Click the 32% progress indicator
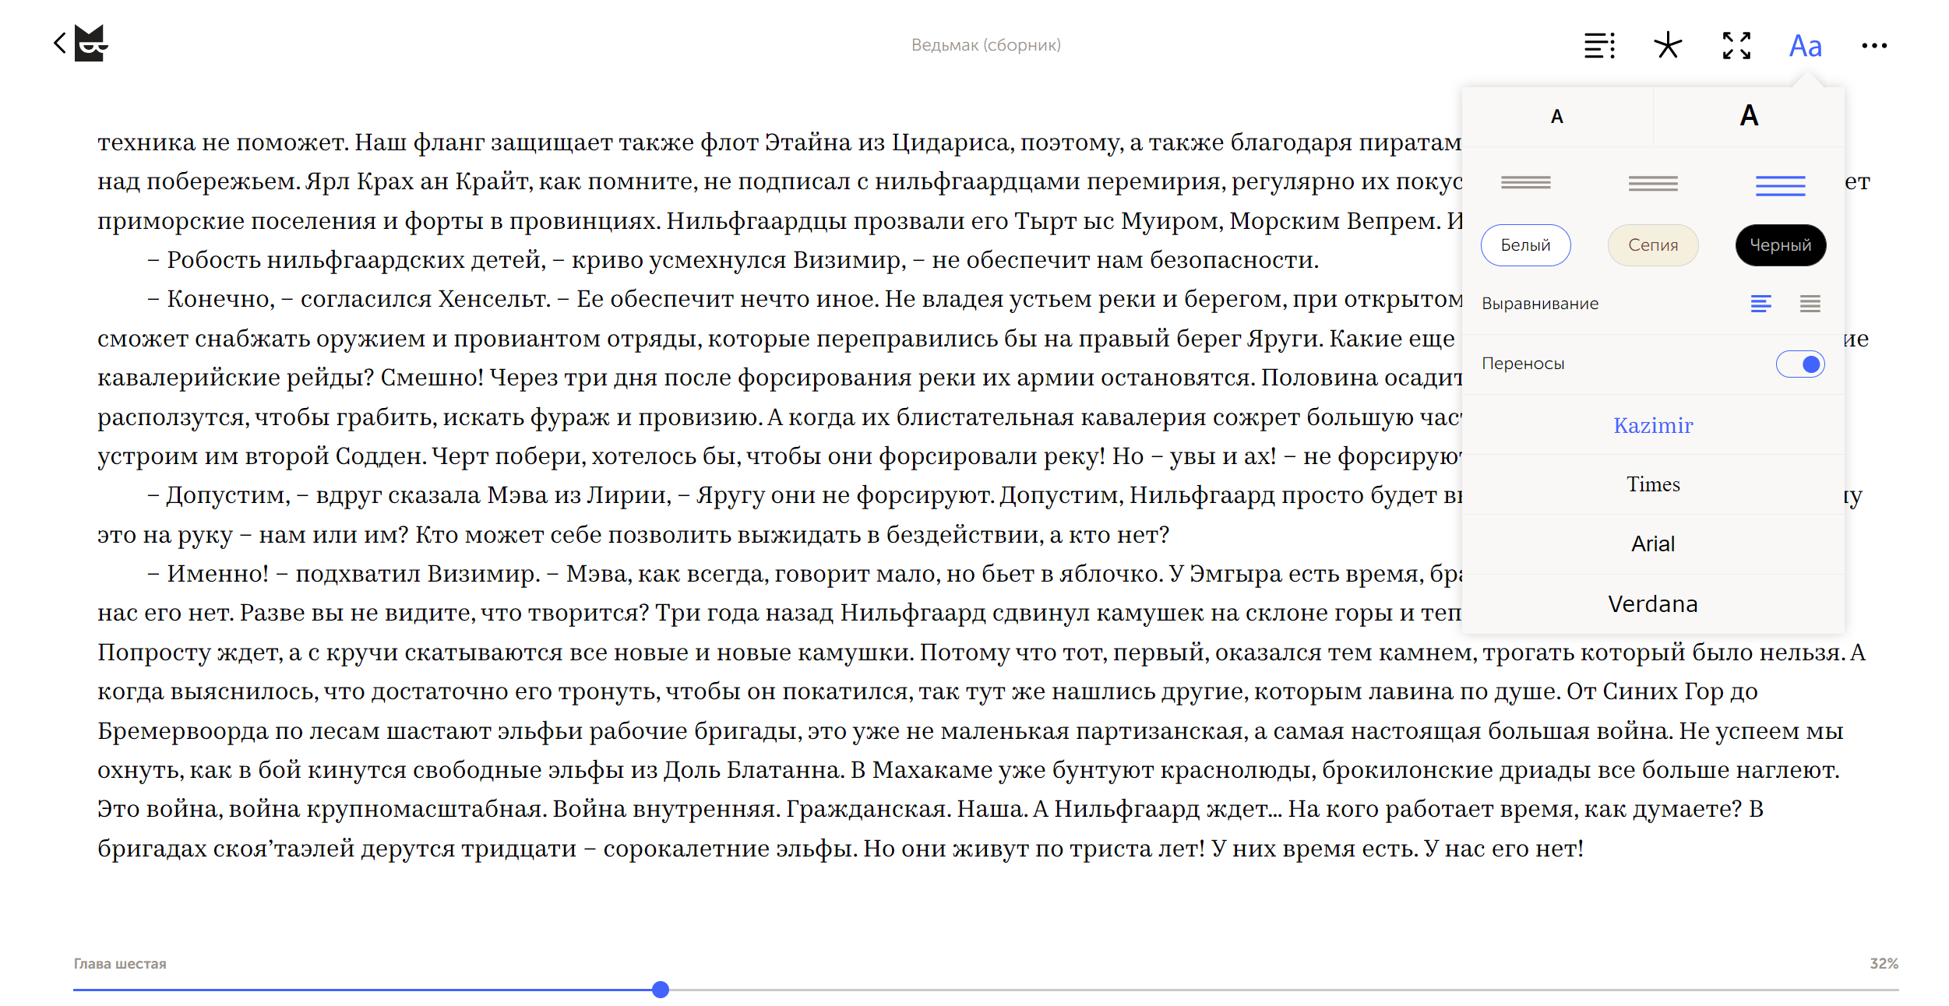This screenshot has width=1949, height=1006. (1884, 964)
